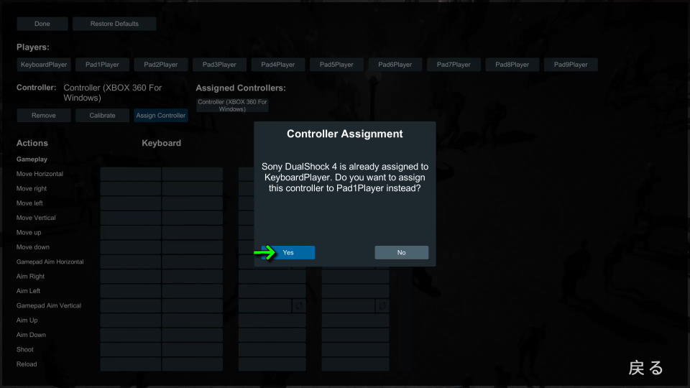Select the Pad8Player tab

click(x=512, y=65)
